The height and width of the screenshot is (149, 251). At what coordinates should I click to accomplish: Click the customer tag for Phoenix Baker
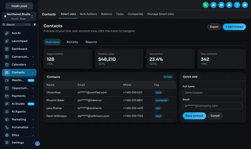point(162,100)
